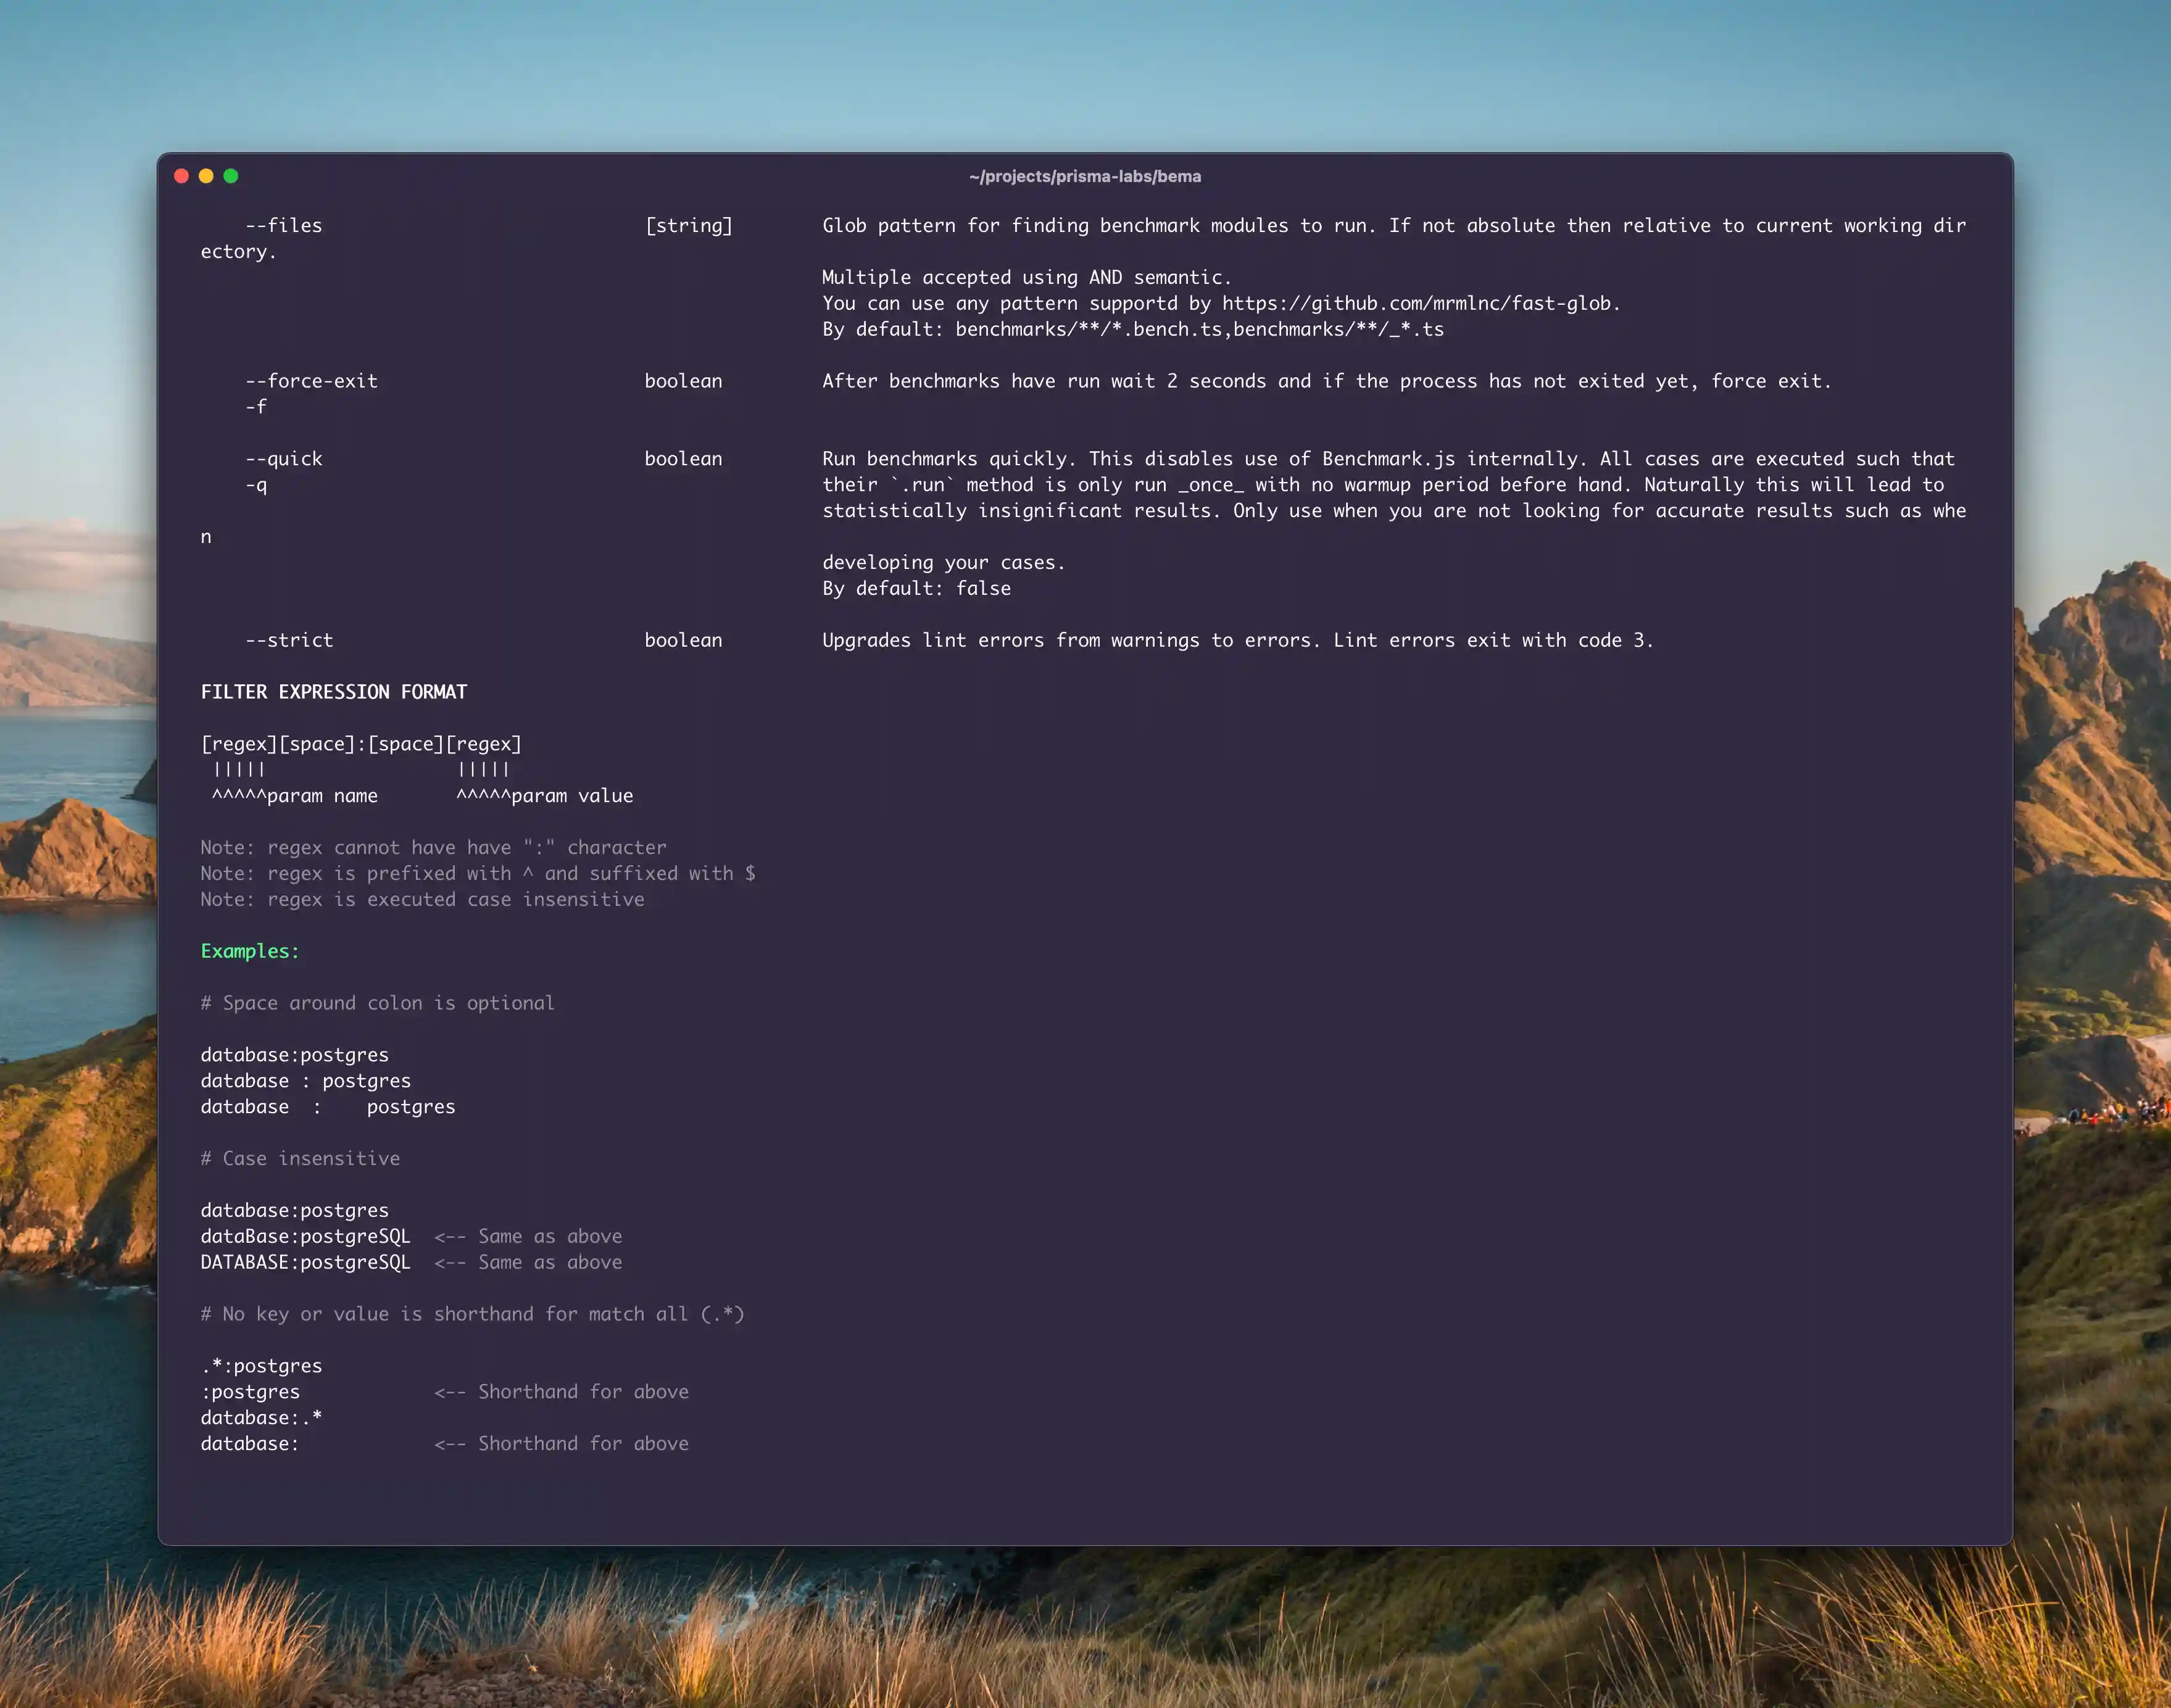Click the --strict option text
The image size is (2171, 1708).
coord(289,640)
